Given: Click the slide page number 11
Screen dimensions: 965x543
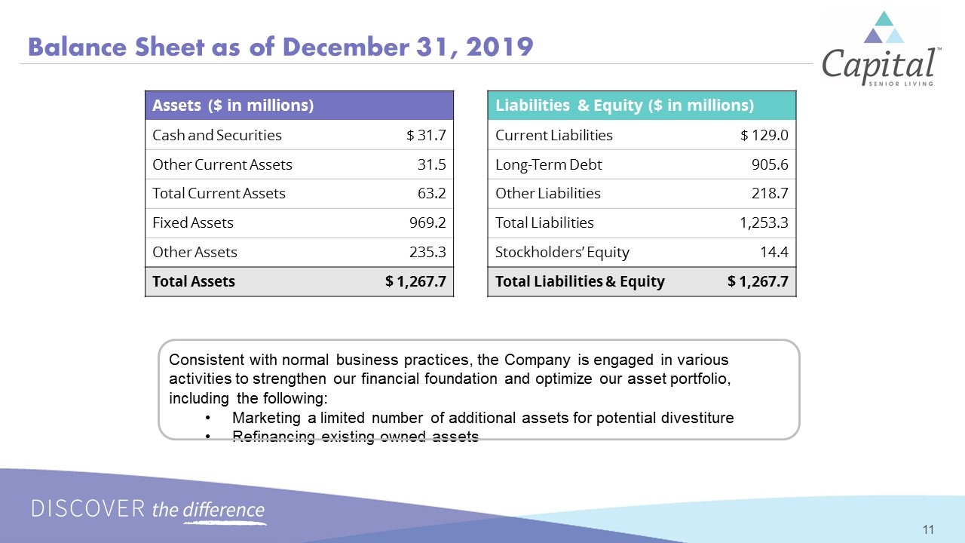Looking at the screenshot, I should [x=928, y=529].
